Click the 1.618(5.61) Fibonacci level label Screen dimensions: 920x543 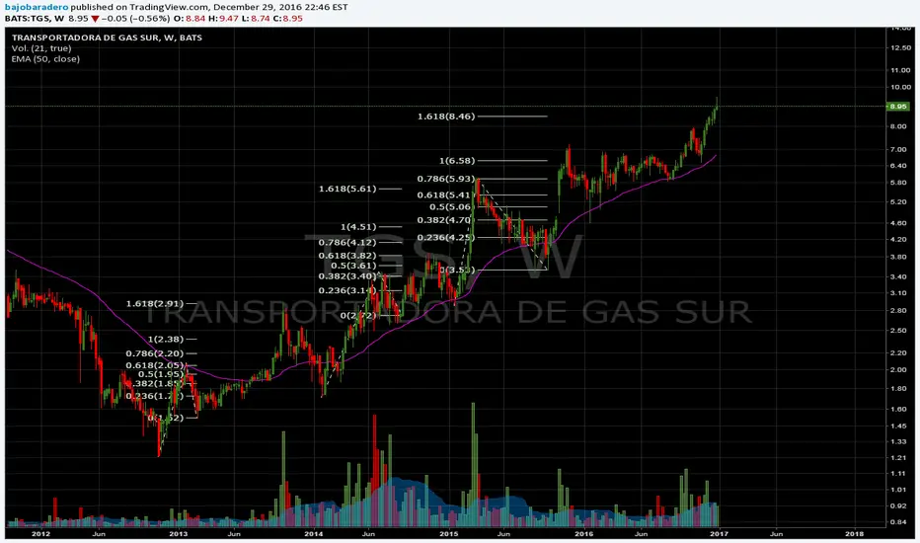click(347, 189)
